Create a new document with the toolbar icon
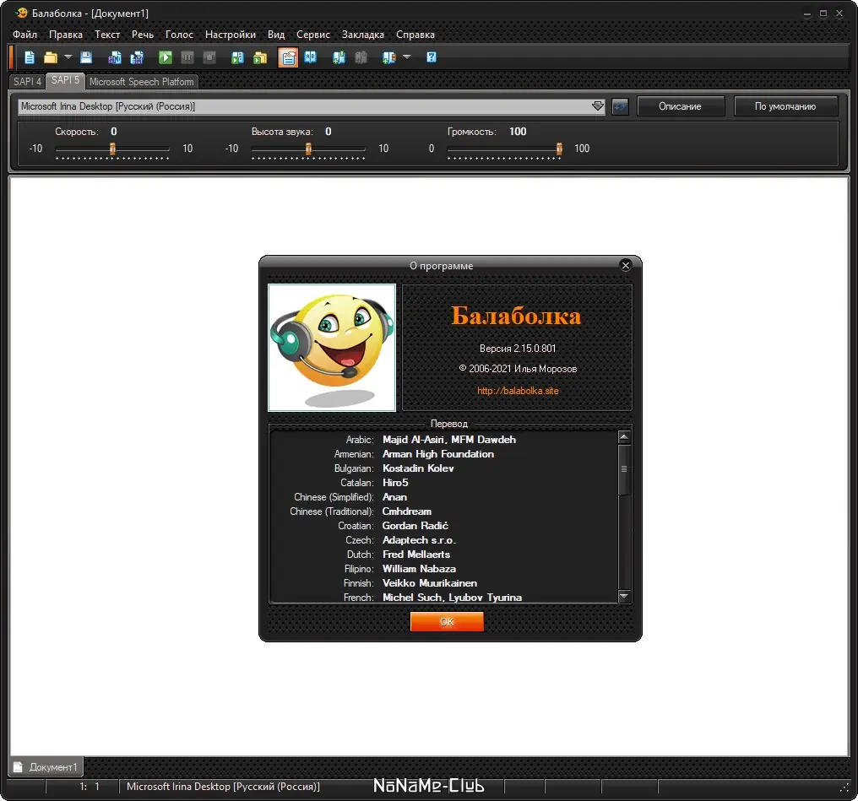 click(30, 57)
